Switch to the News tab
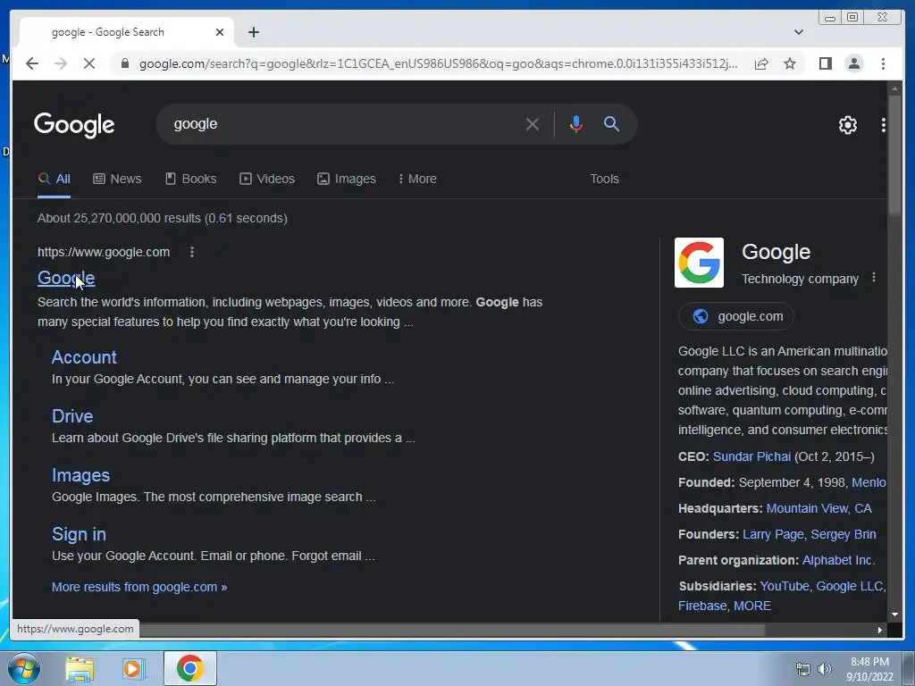This screenshot has height=686, width=915. click(x=117, y=179)
